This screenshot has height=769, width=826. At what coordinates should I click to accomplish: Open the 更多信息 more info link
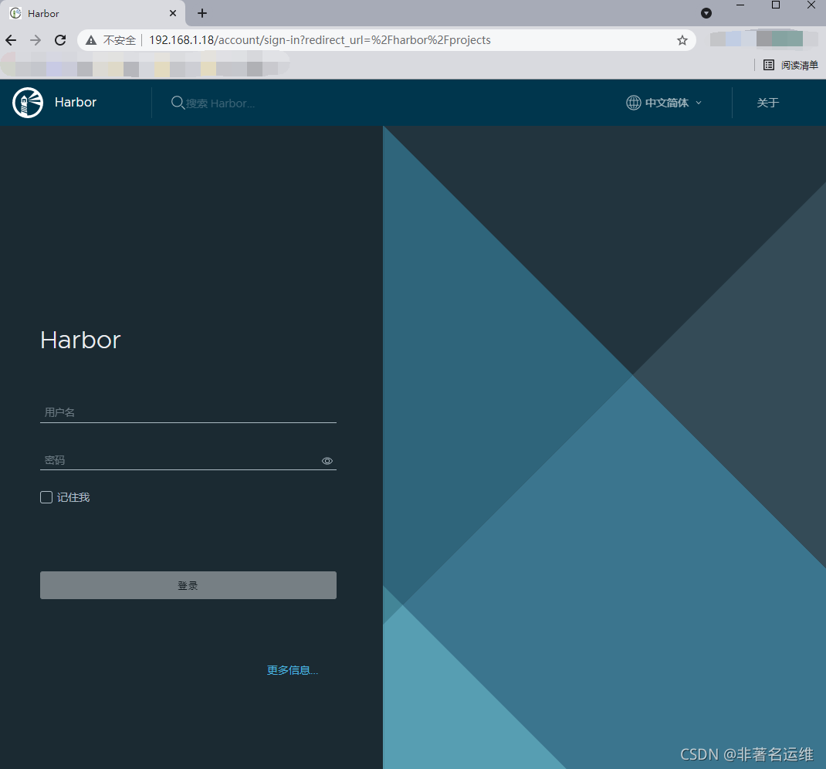pyautogui.click(x=293, y=670)
